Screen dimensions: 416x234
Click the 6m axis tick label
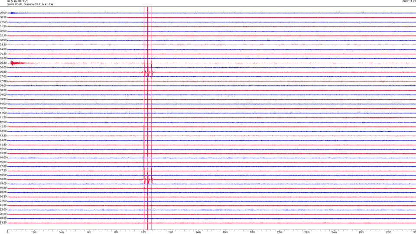click(89, 232)
